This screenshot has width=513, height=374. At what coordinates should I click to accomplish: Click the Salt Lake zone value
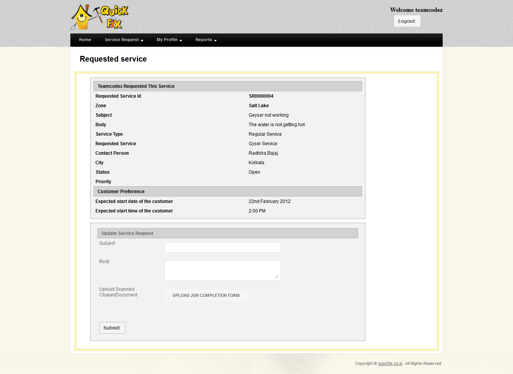[259, 106]
